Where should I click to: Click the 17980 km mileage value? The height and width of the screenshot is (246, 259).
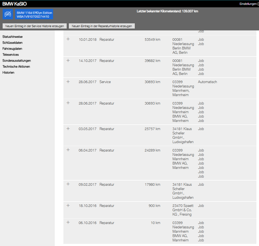152,184
